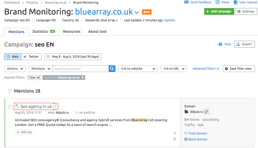Click the User manual book icon
This screenshot has width=258, height=148.
click(236, 2)
